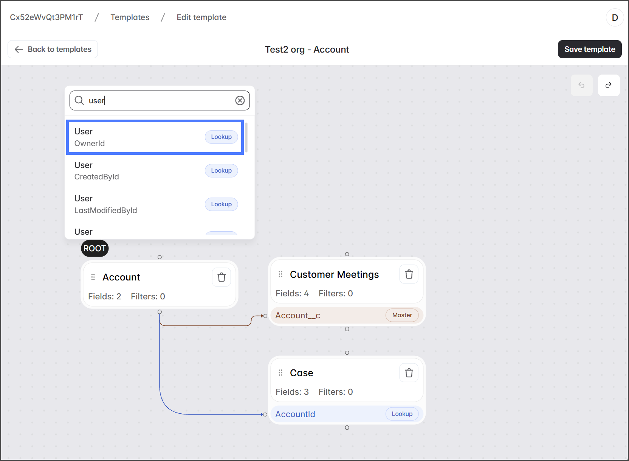Delete the Account node with trash icon
This screenshot has height=461, width=629.
[x=222, y=277]
